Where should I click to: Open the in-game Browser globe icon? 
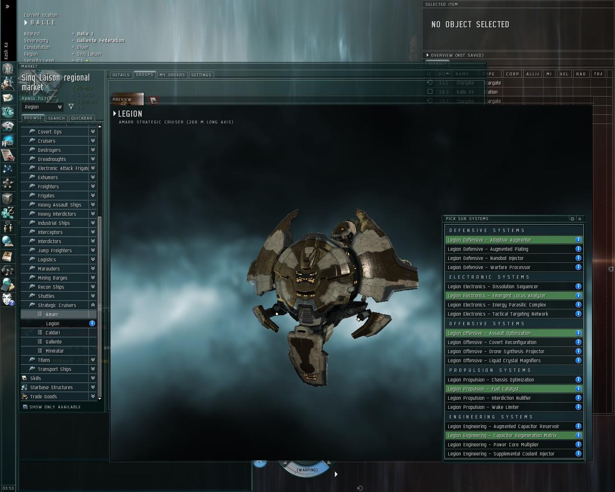coord(8,241)
